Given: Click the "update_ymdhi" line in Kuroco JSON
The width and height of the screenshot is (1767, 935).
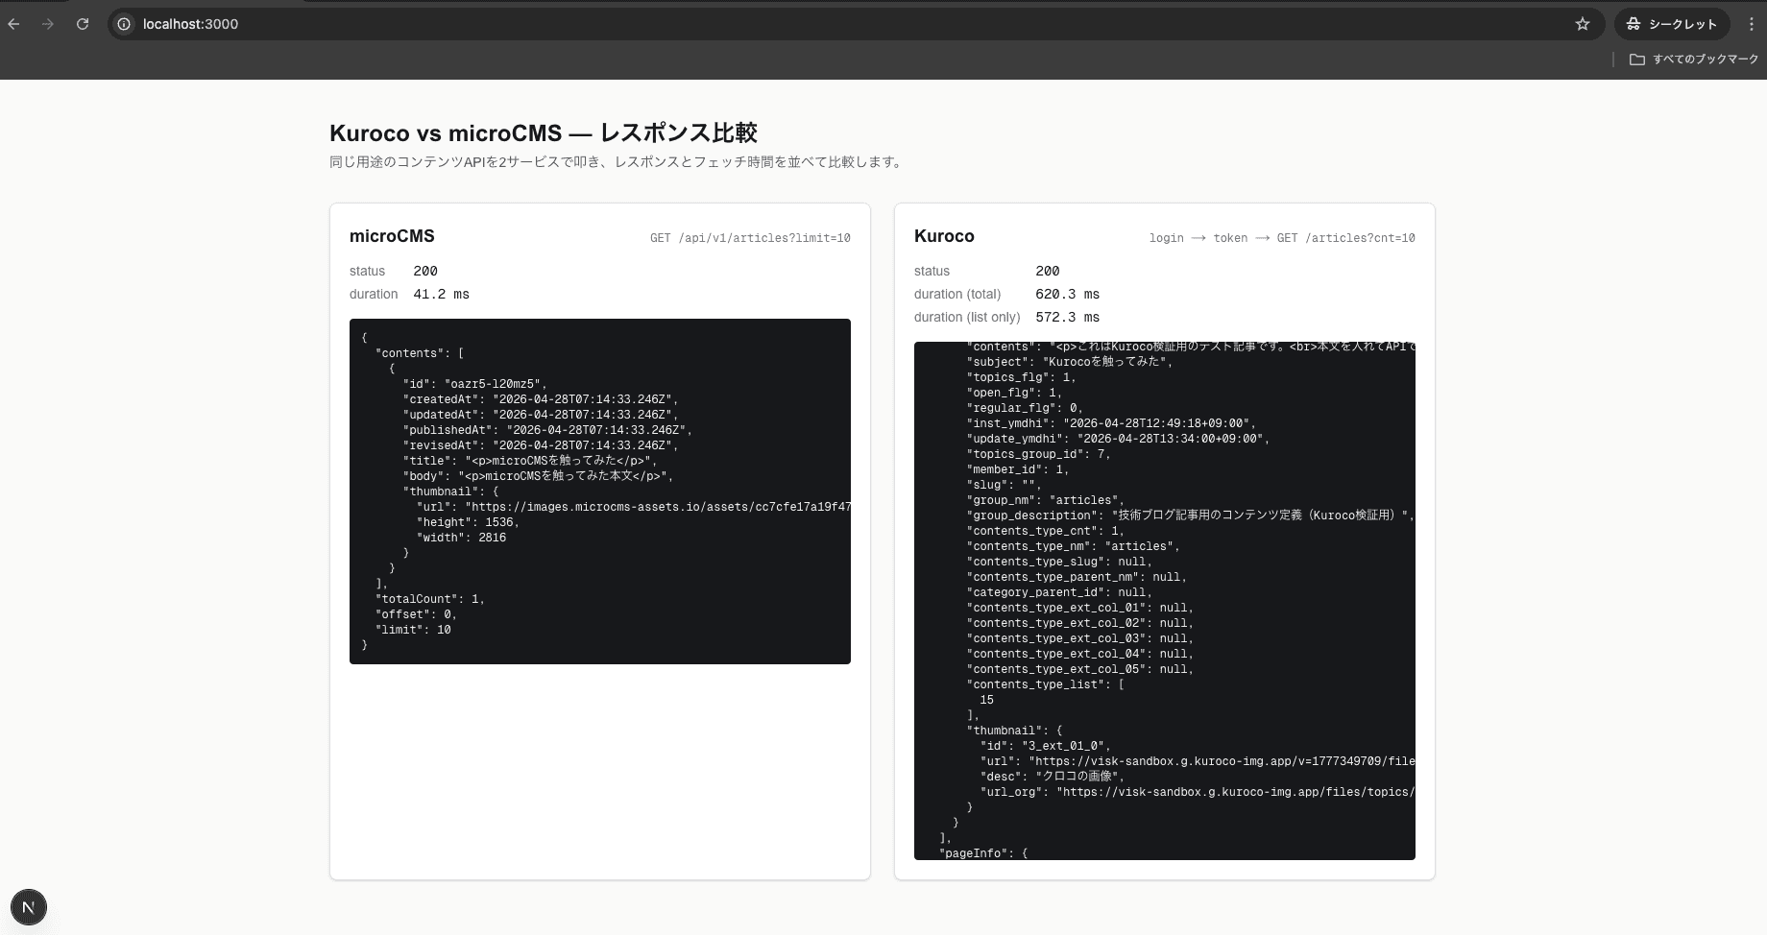Looking at the screenshot, I should (x=1118, y=439).
